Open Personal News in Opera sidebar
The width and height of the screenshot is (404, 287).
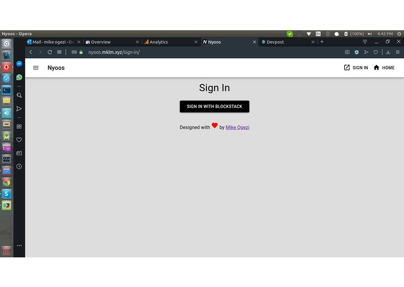tap(19, 153)
